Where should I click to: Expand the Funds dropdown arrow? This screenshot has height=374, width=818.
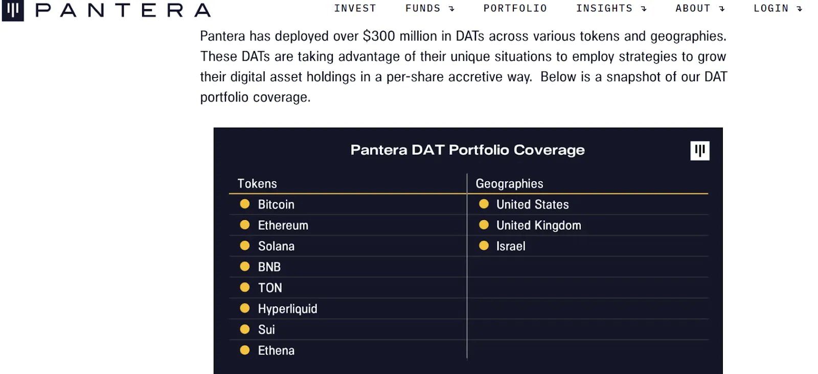(x=451, y=9)
